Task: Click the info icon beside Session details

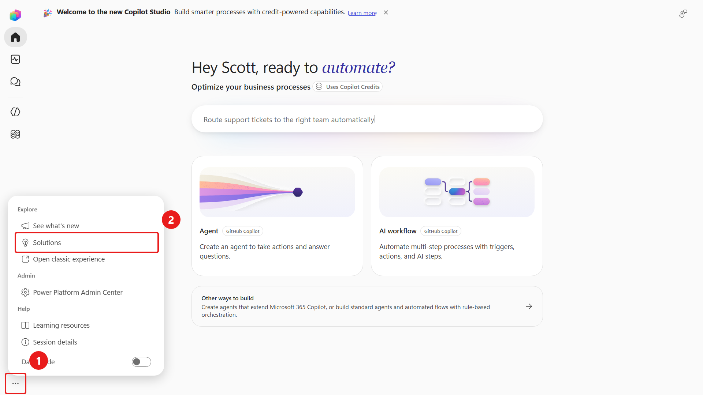Action: [25, 342]
